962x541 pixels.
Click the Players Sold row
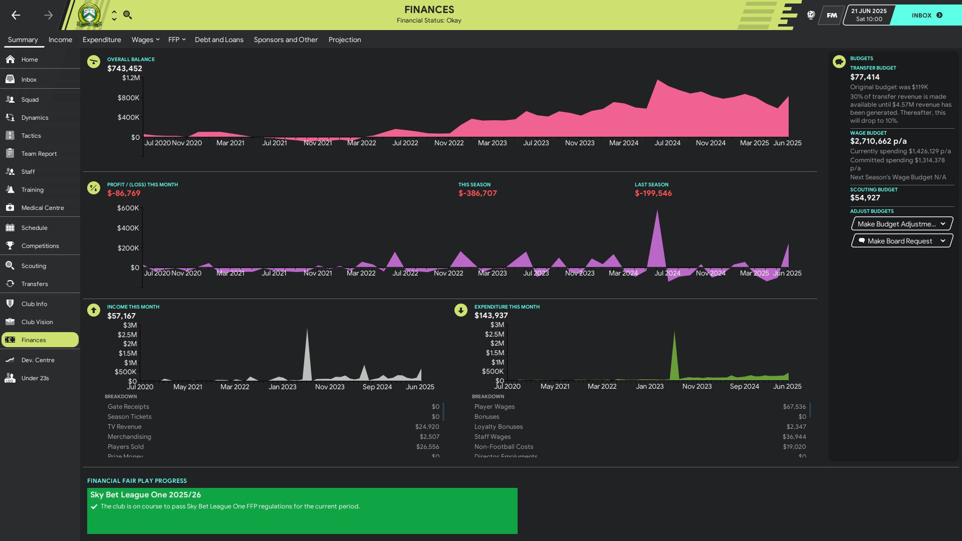coord(273,447)
